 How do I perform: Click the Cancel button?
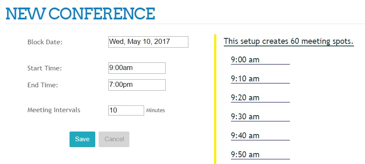[x=114, y=139]
